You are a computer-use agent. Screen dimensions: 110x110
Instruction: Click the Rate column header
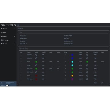pos(50,52)
